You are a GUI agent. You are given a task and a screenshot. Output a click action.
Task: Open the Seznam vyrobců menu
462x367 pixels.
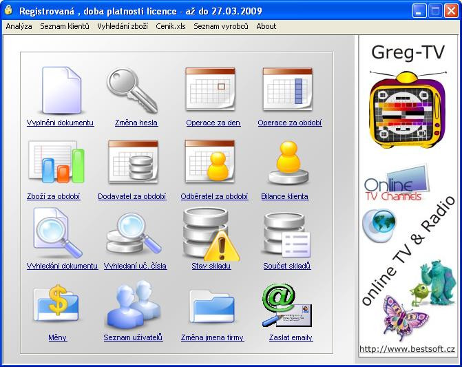(x=221, y=26)
